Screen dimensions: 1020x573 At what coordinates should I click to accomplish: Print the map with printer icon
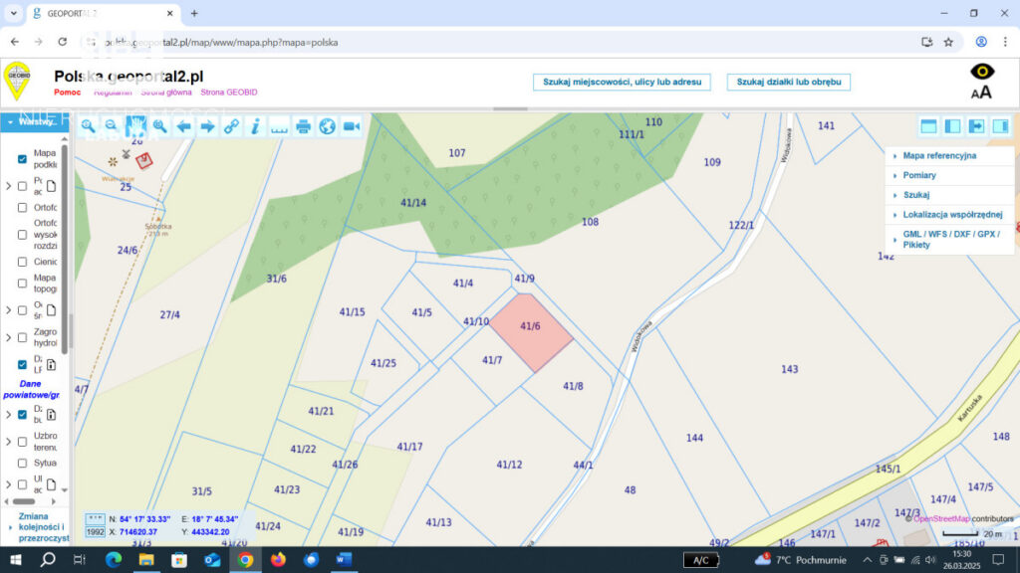click(x=303, y=126)
